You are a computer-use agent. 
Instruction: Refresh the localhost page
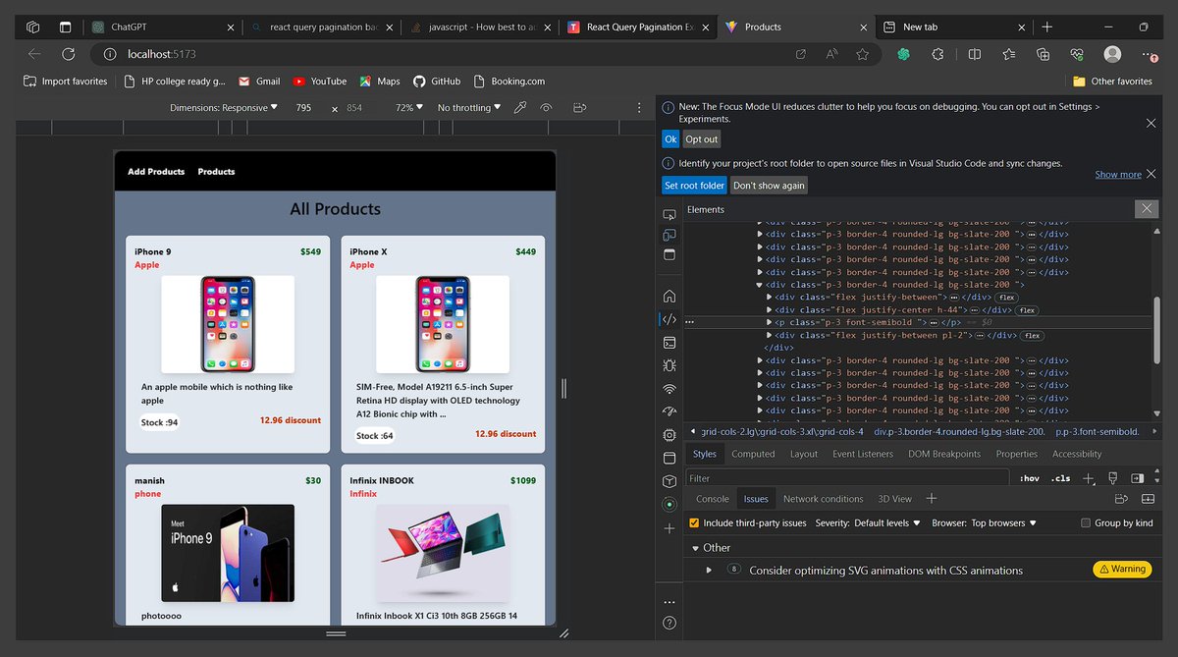coord(68,54)
